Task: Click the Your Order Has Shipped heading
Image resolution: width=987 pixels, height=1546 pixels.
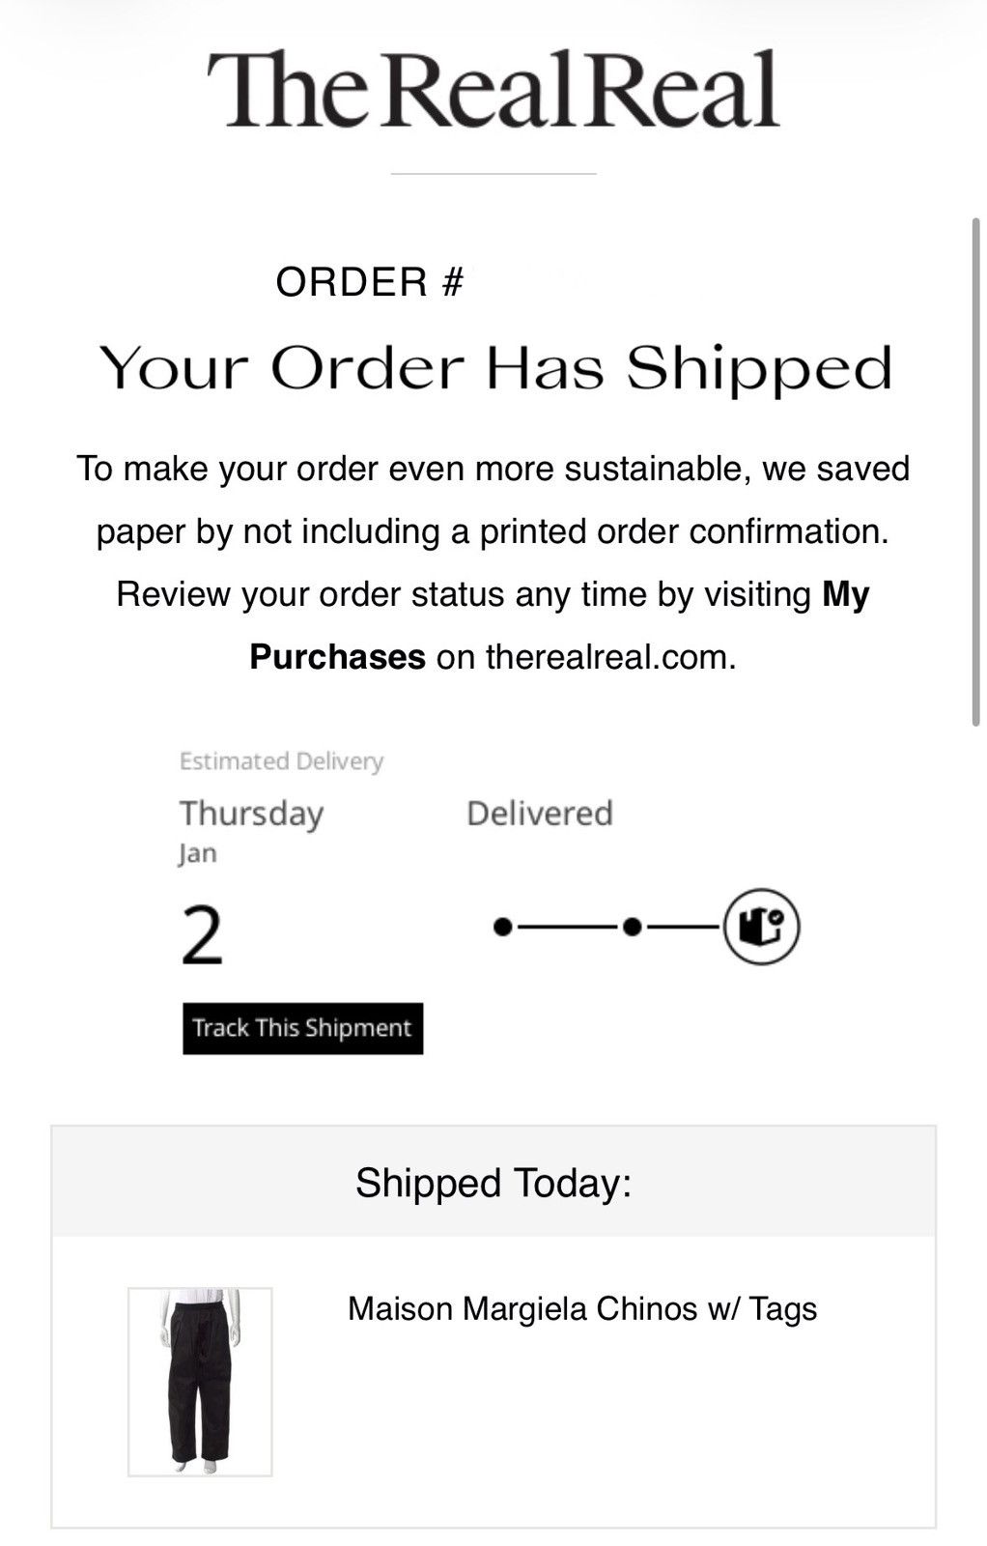Action: click(x=494, y=368)
